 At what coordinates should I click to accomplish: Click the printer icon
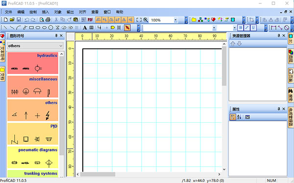(48, 20)
